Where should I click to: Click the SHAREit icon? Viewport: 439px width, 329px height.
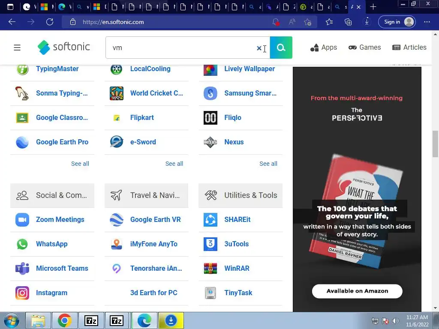(x=210, y=220)
